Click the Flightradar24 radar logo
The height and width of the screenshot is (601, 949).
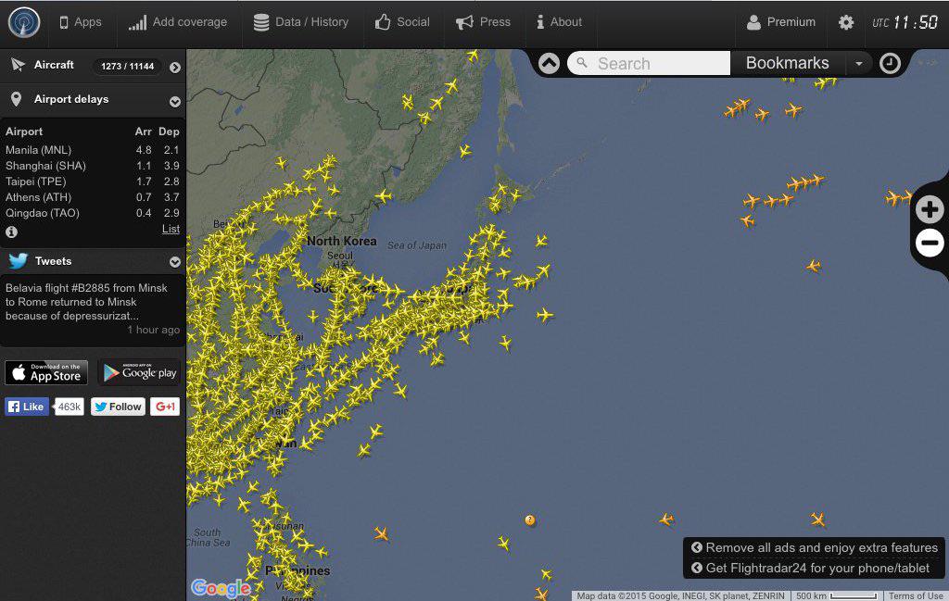(x=23, y=22)
